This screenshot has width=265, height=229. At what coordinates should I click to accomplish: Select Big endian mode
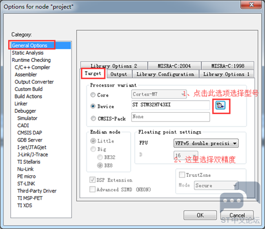click(x=93, y=149)
